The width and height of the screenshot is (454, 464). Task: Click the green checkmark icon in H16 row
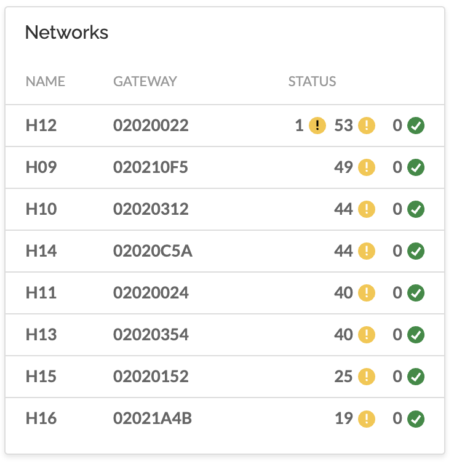415,419
